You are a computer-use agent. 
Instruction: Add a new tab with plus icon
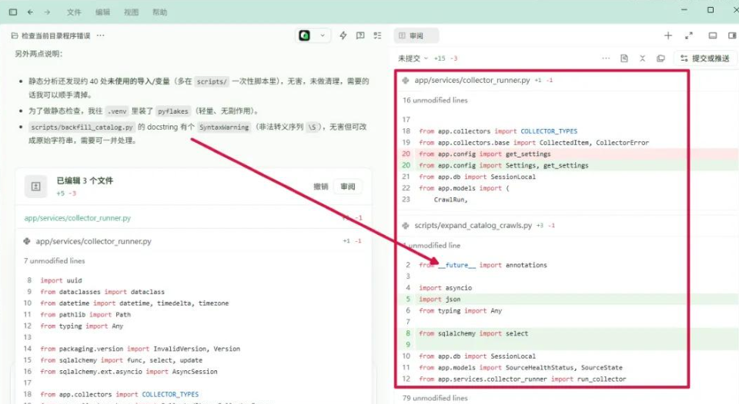coord(668,35)
